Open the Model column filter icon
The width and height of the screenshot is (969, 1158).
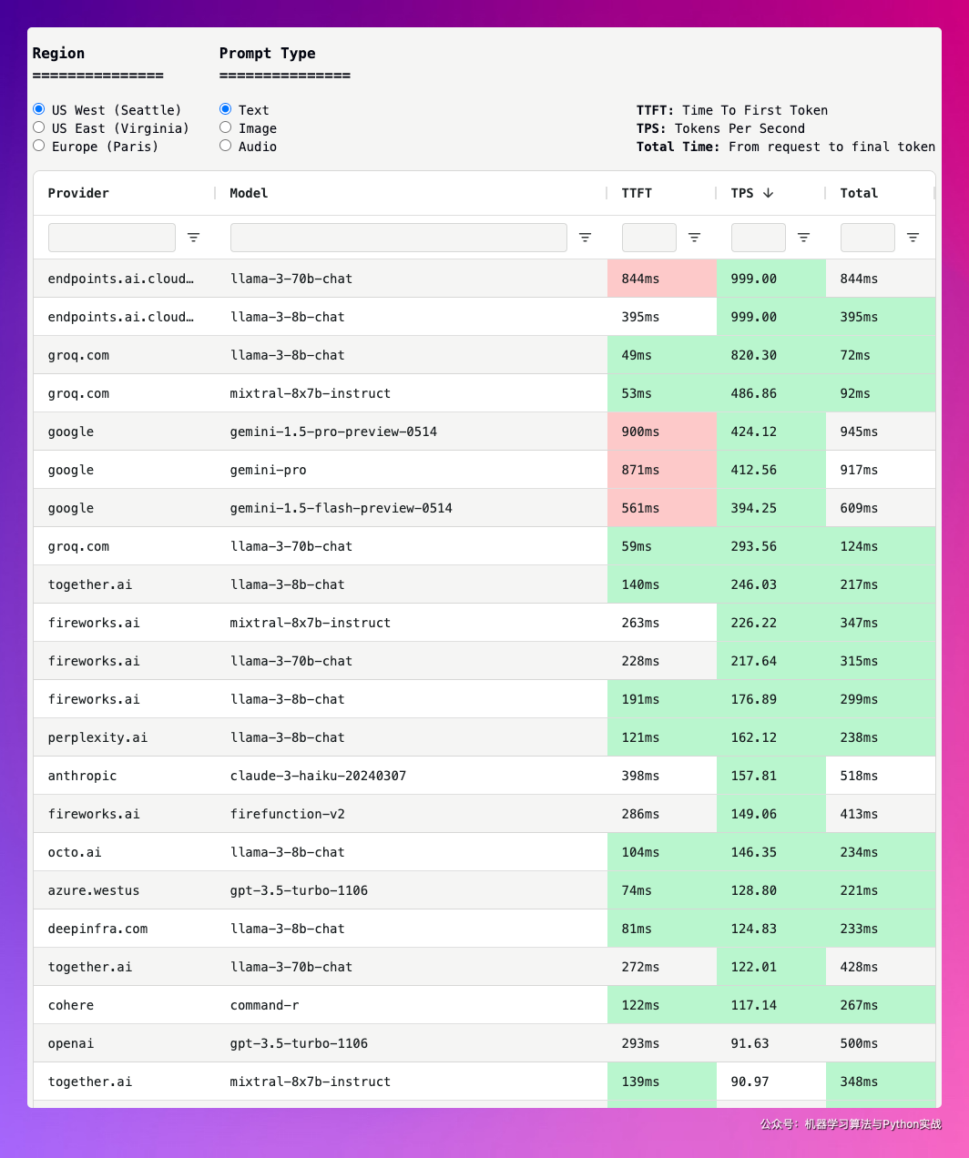point(585,238)
